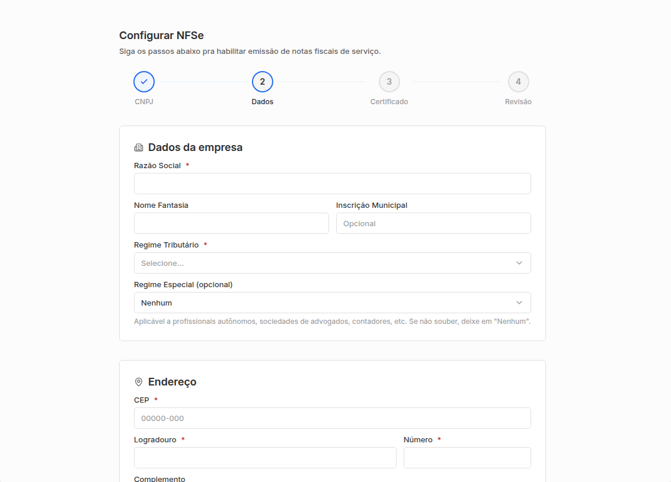Select step 2 Dados circle
671x482 pixels.
(263, 82)
